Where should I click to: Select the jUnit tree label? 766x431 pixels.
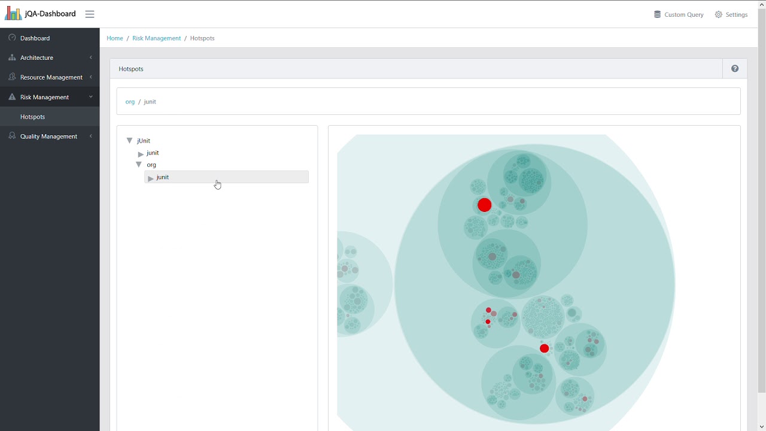tap(144, 141)
